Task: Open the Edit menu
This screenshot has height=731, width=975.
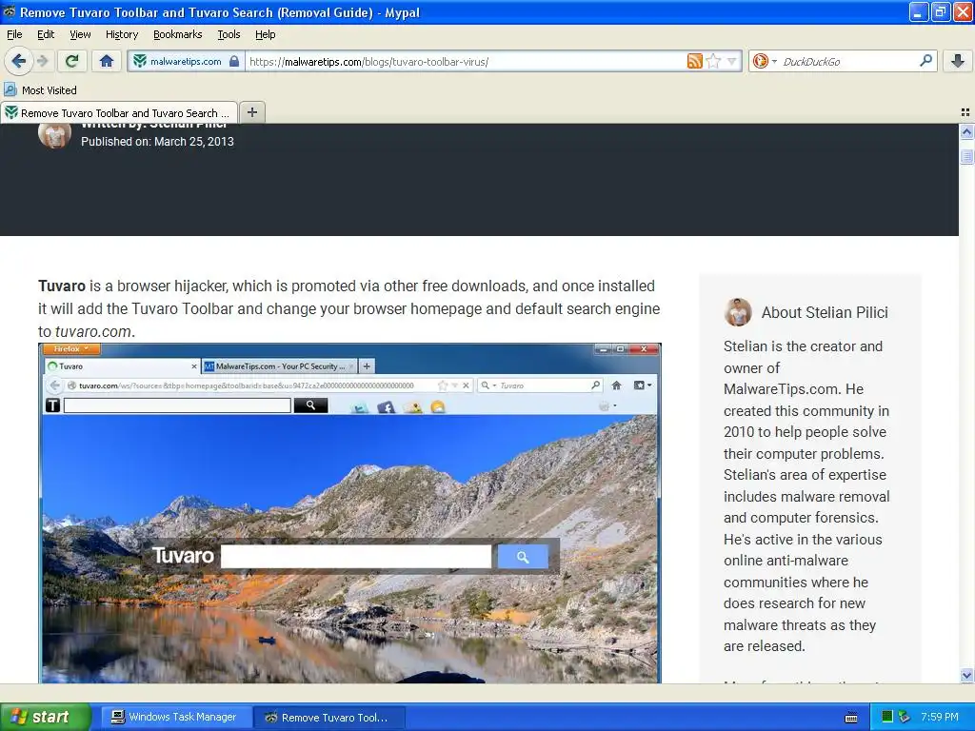Action: tap(46, 35)
